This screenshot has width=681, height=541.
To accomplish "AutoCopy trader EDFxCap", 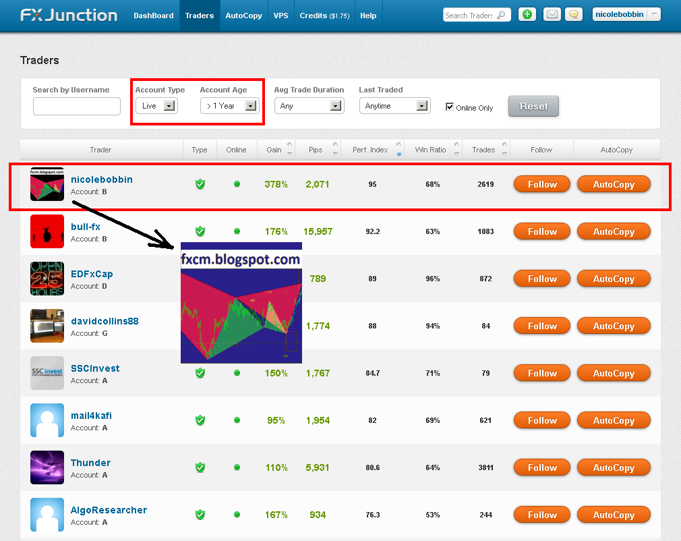I will pyautogui.click(x=614, y=279).
